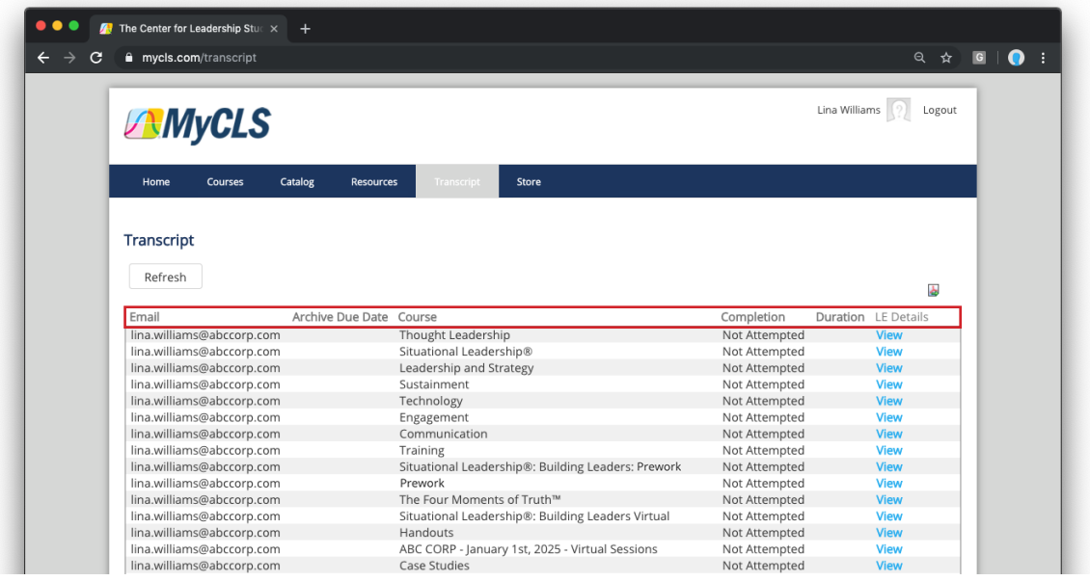Open the Courses menu item
Viewport: 1090px width, 581px height.
click(225, 182)
